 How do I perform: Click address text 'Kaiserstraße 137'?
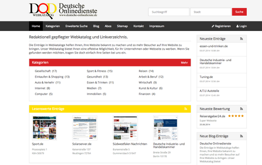coord(81,149)
